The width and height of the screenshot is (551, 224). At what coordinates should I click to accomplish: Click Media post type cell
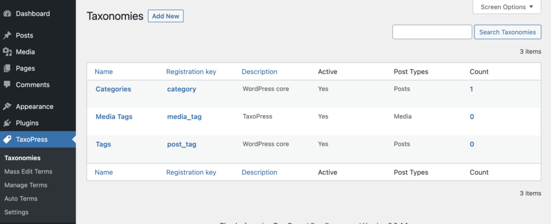(x=402, y=116)
